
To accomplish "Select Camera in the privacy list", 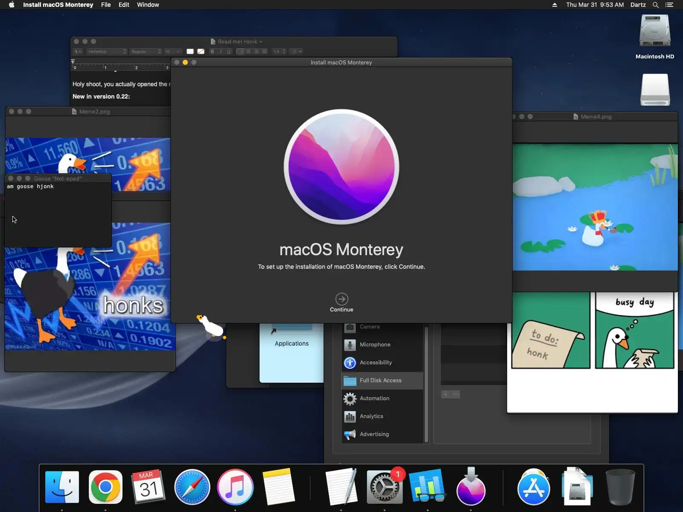I will tap(382, 327).
